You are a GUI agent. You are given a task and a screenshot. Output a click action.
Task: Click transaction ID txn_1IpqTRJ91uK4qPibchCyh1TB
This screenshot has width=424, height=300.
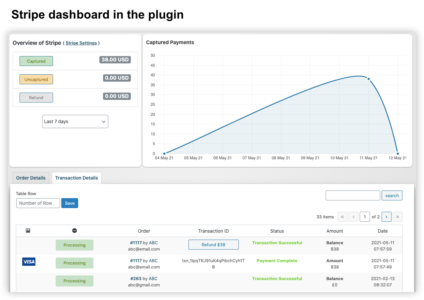click(213, 264)
